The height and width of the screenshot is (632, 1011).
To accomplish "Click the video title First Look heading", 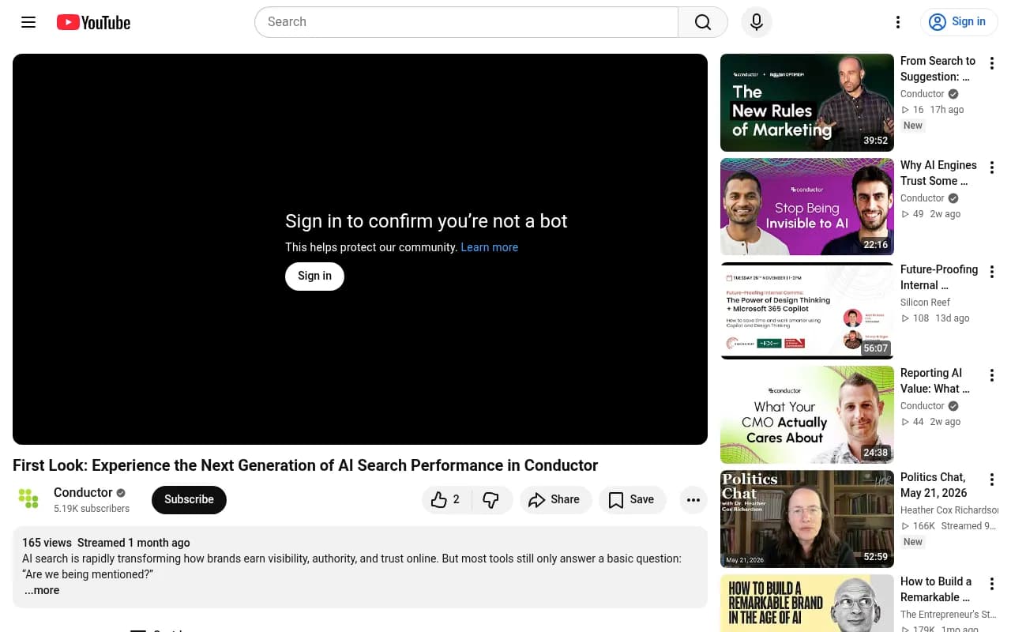I will coord(305,465).
